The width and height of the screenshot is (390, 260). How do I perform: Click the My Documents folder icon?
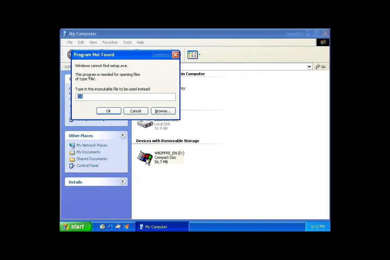[x=72, y=152]
